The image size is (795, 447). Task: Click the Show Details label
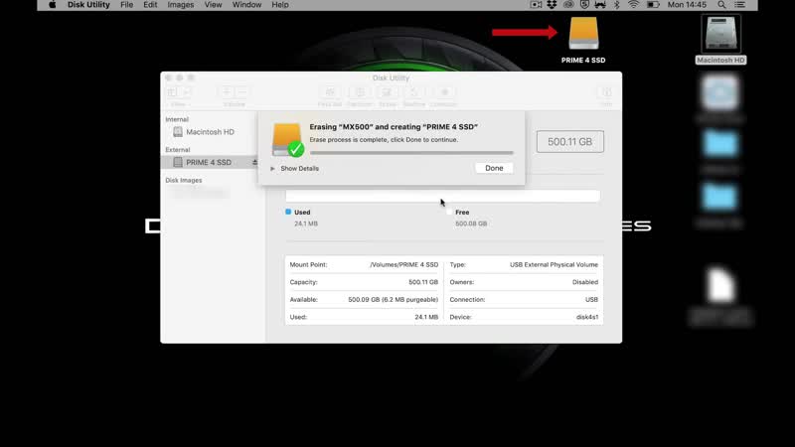coord(300,168)
